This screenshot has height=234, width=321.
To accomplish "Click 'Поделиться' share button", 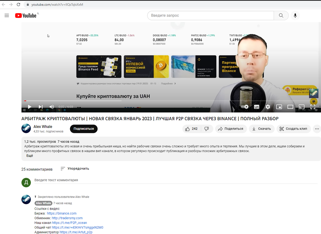I will [x=231, y=129].
